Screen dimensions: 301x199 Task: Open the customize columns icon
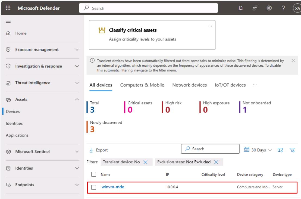(x=280, y=150)
